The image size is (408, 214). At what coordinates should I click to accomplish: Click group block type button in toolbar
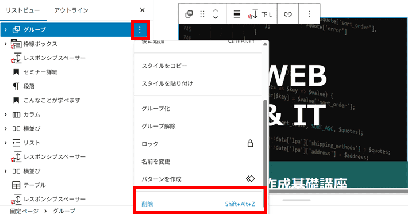click(x=189, y=14)
